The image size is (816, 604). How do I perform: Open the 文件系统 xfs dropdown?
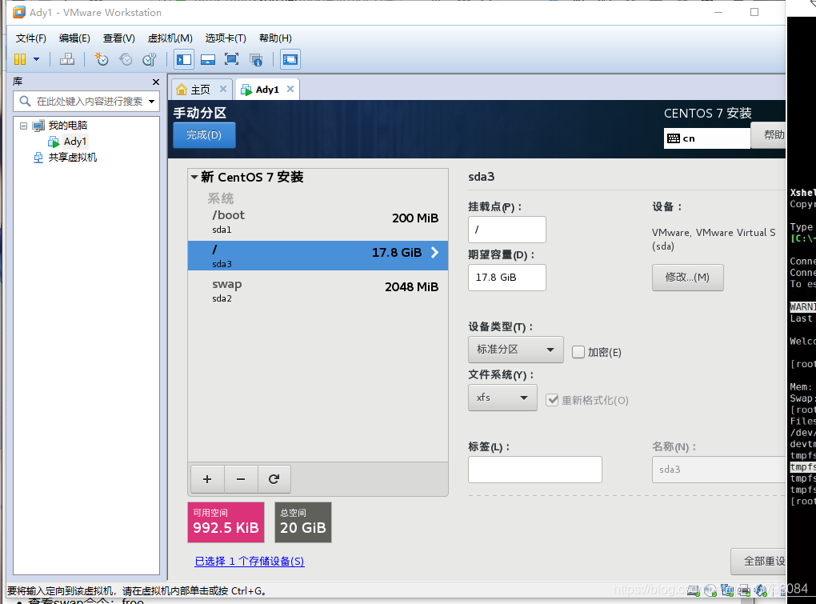coord(502,398)
